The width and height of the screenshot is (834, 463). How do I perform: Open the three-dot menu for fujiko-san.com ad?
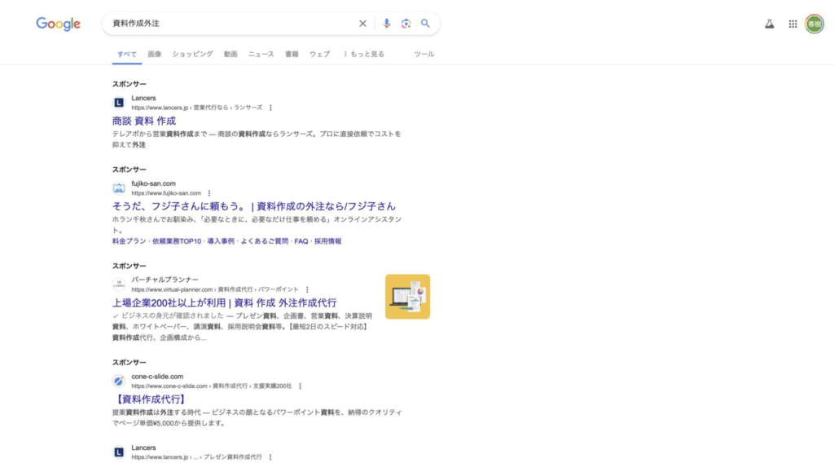point(209,193)
